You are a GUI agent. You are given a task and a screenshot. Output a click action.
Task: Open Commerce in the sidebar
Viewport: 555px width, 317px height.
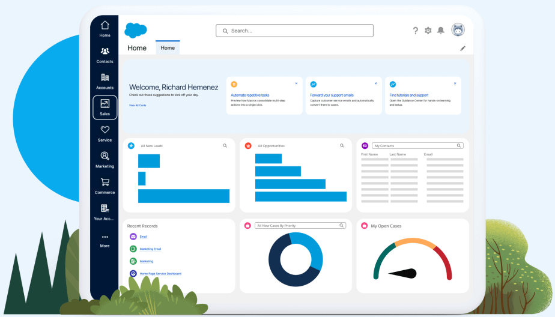[x=105, y=186]
